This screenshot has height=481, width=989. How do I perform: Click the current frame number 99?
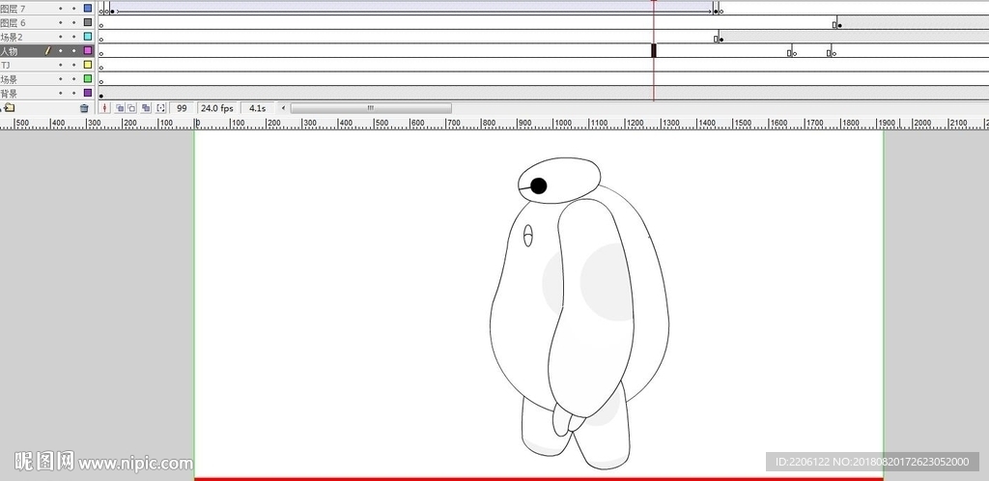(182, 108)
